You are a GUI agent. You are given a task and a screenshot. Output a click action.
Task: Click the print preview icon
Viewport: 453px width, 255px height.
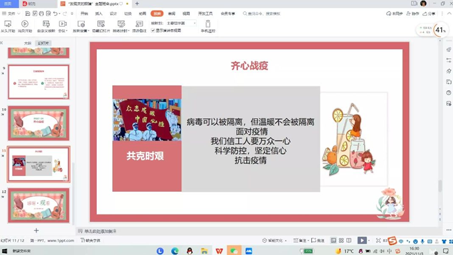(x=48, y=13)
